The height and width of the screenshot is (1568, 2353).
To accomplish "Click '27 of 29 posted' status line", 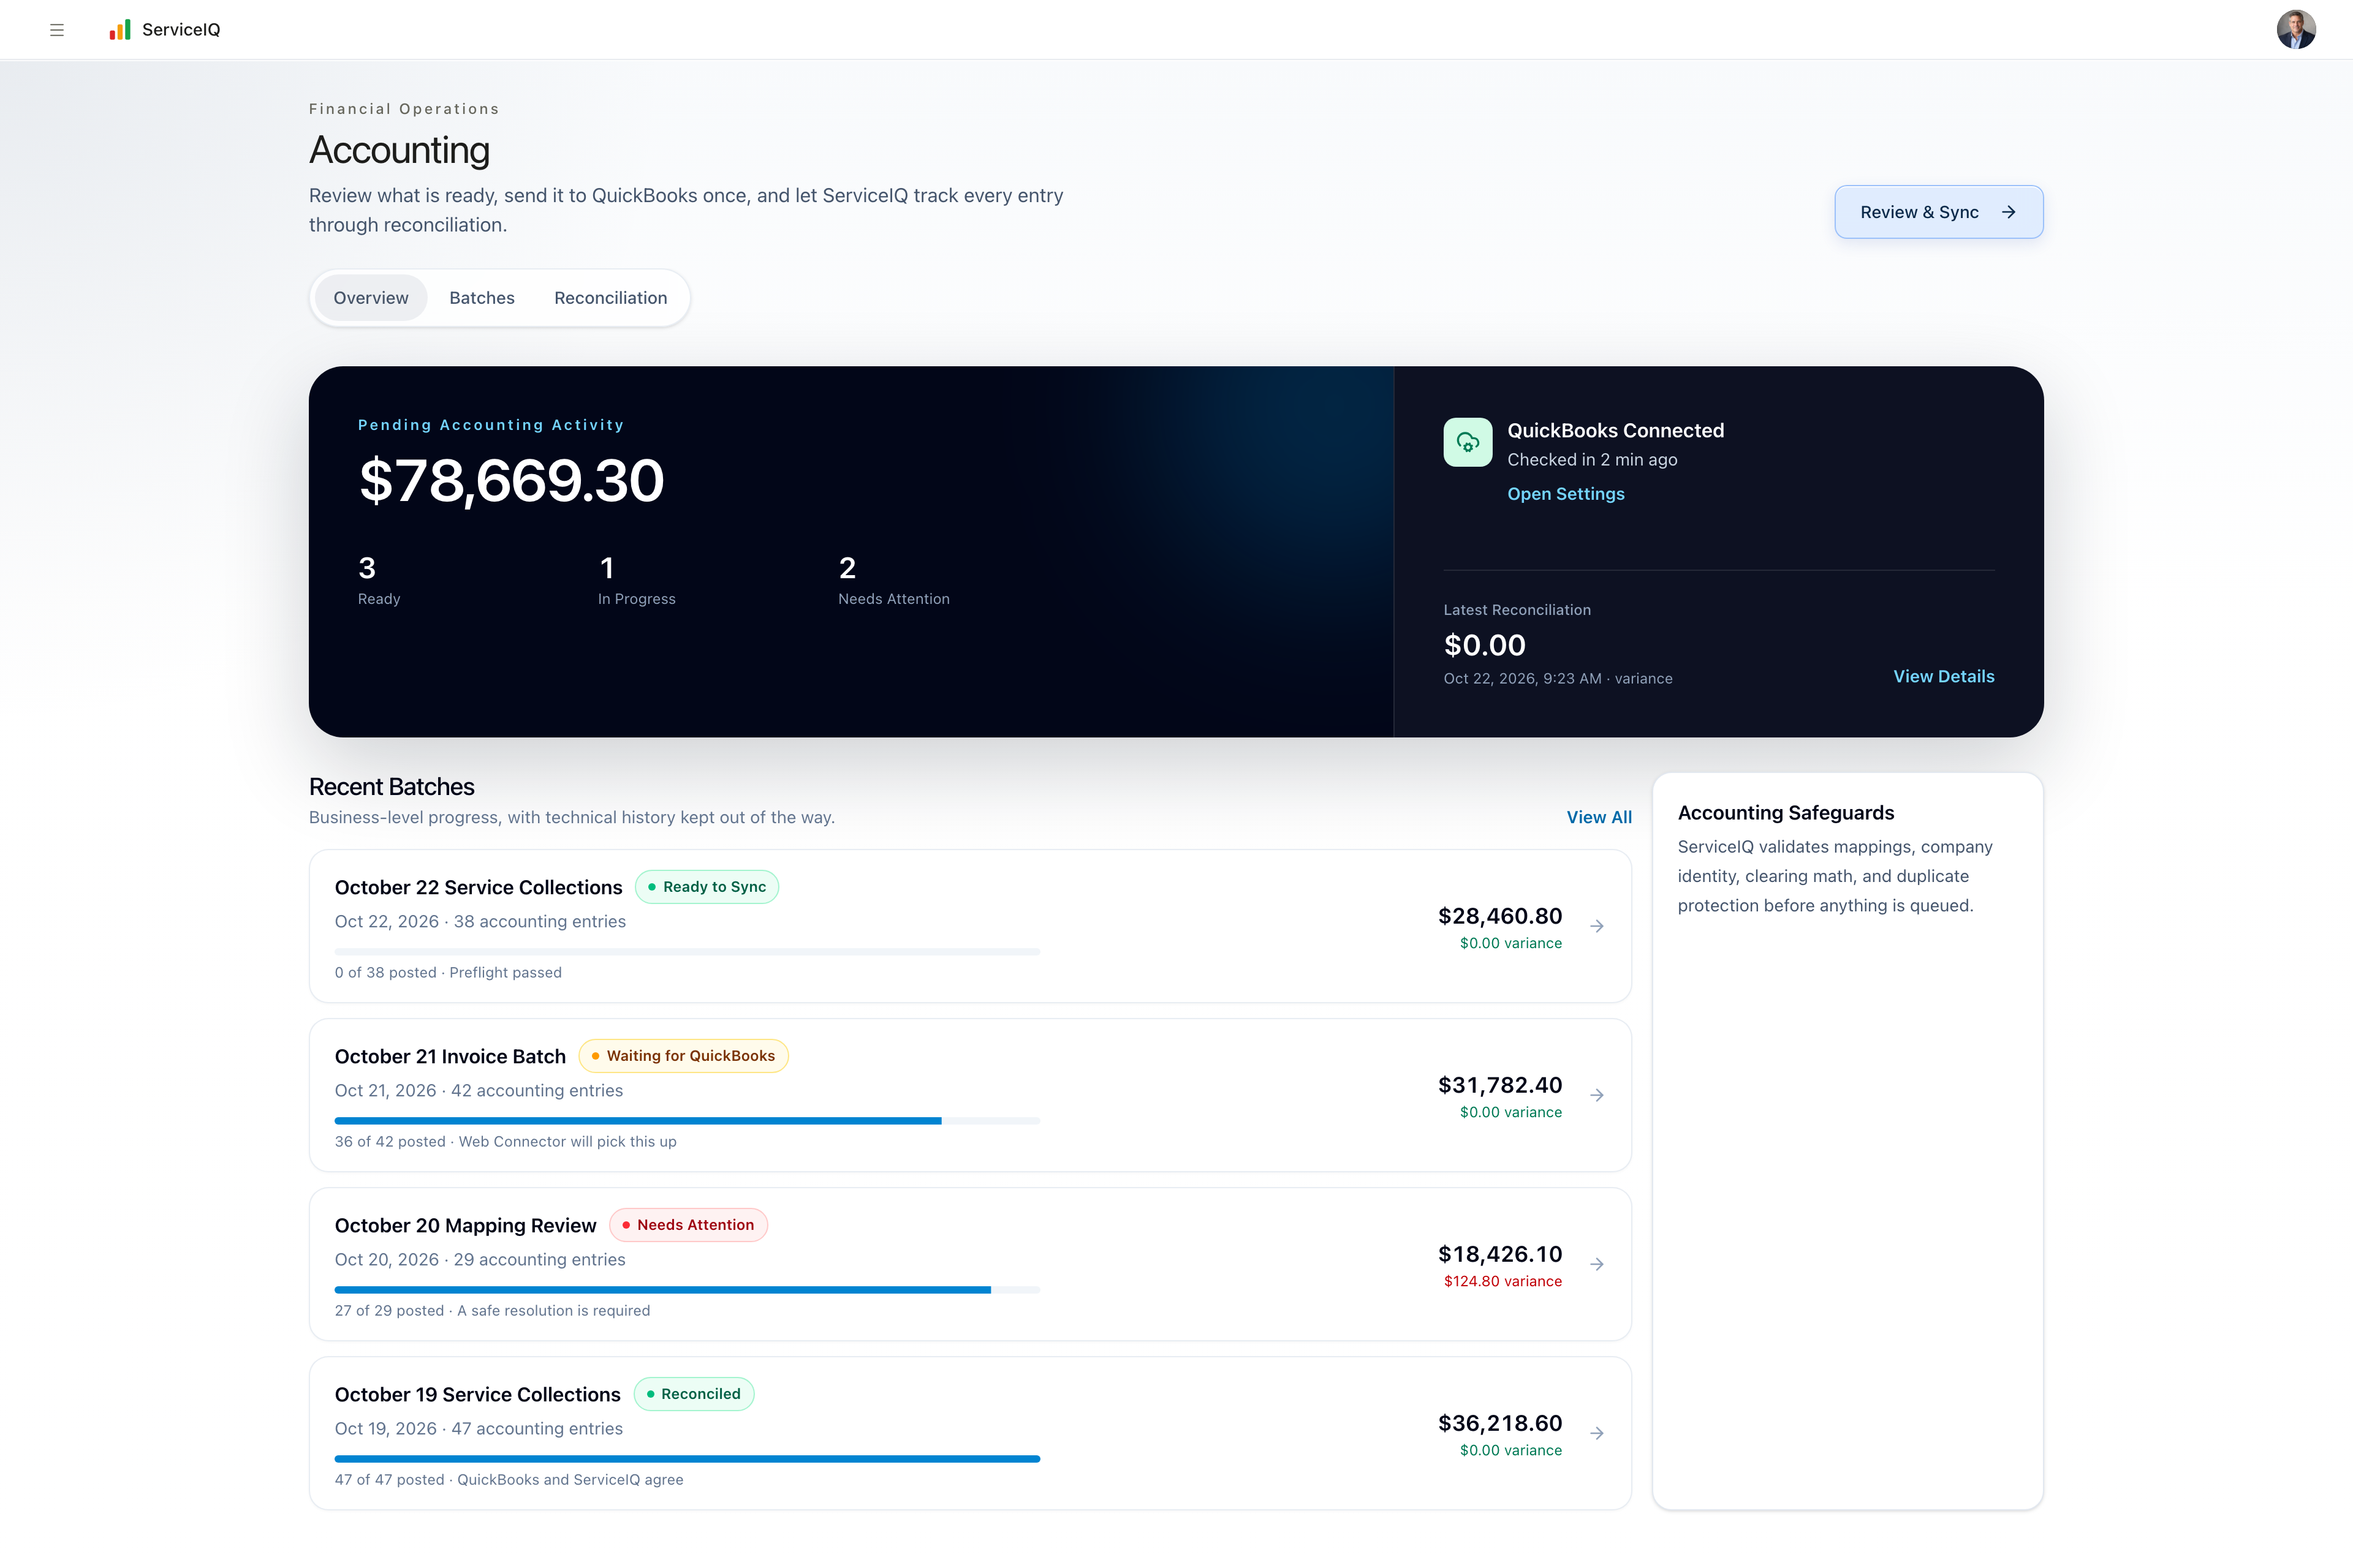I will pyautogui.click(x=492, y=1311).
